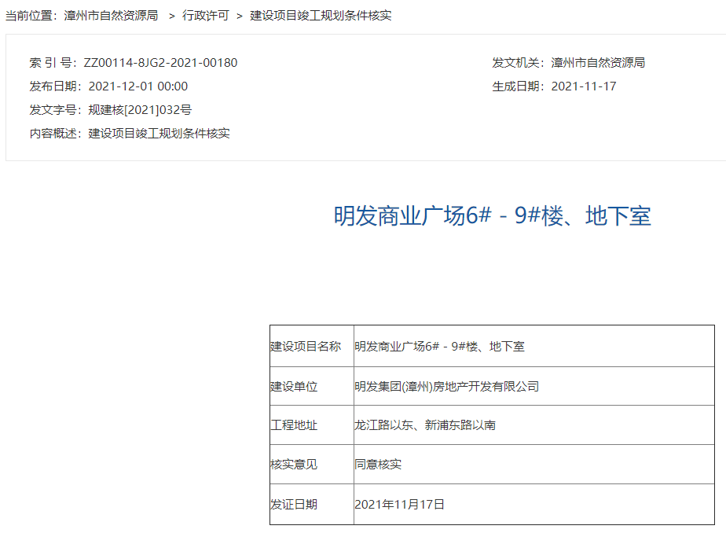
Task: Click the 内容概述 summary value text
Action: (x=159, y=134)
